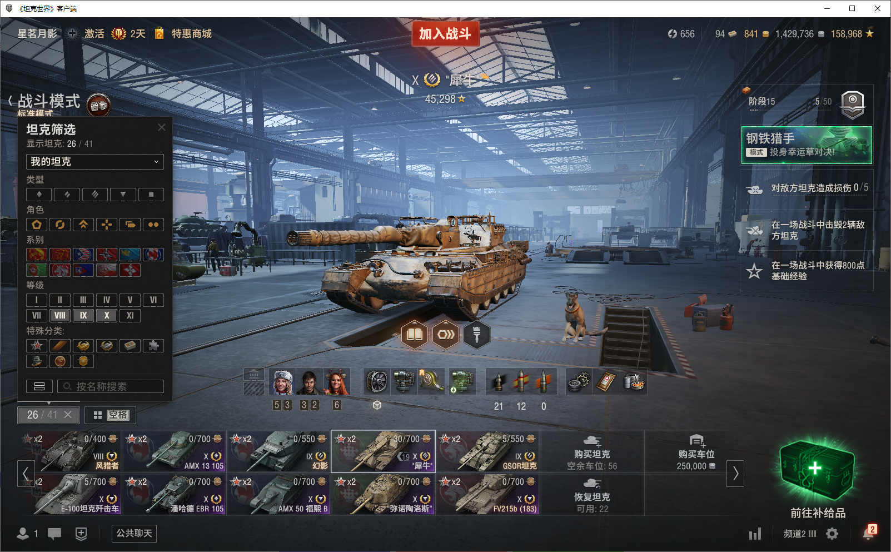Open the chat speech bubble icon

(x=54, y=534)
